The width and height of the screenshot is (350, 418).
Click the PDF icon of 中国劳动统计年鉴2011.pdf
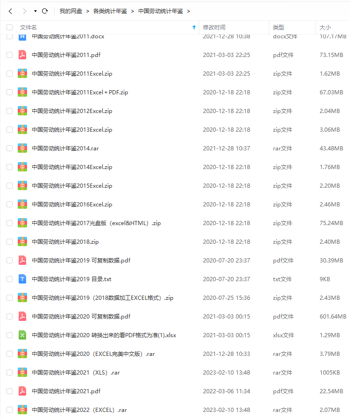(22, 55)
